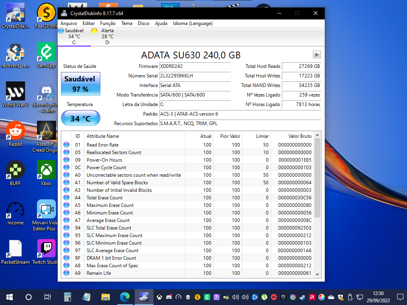Click the Attribute Name column header
407x305 pixels.
pyautogui.click(x=134, y=136)
